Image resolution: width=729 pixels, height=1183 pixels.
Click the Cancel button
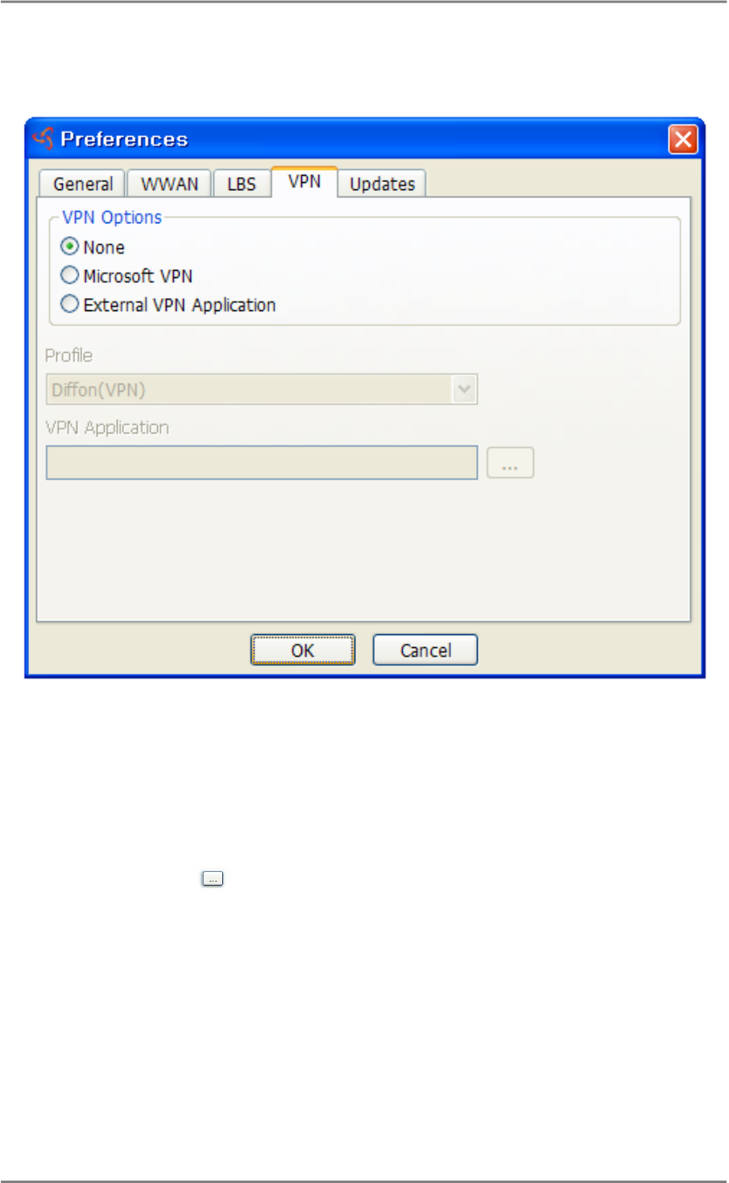[x=425, y=650]
